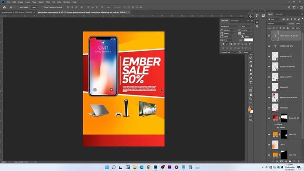Select the Blur tool
Screen dimensions: 304x171
click(x=251, y=70)
